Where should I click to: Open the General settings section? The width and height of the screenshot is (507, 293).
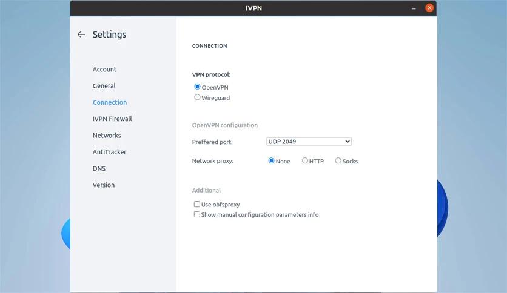[x=104, y=86]
